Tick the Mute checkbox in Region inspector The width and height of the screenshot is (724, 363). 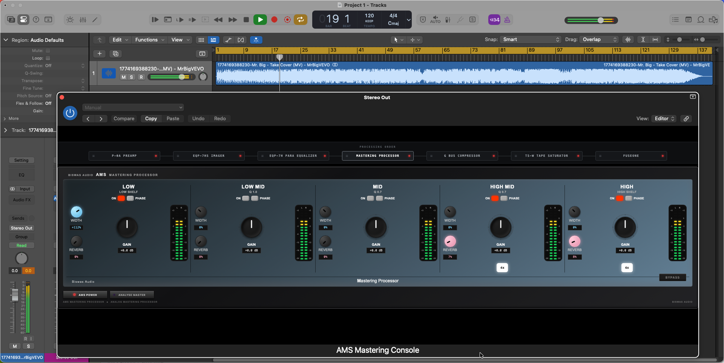point(48,51)
